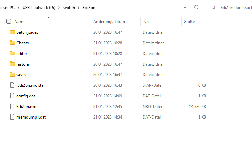Click the 14.780 KB size value
The image size is (252, 151).
pyautogui.click(x=198, y=107)
